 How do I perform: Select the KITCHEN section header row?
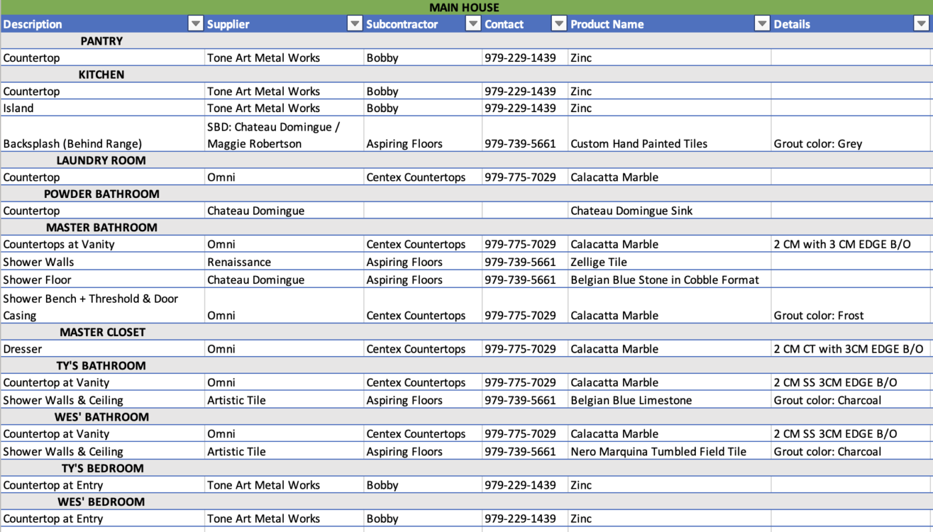click(x=465, y=75)
